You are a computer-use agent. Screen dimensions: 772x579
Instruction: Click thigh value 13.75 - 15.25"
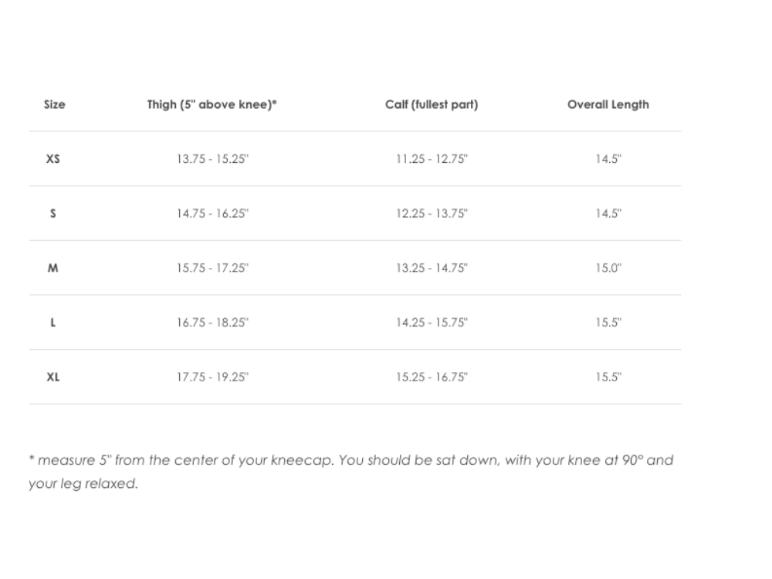[213, 159]
